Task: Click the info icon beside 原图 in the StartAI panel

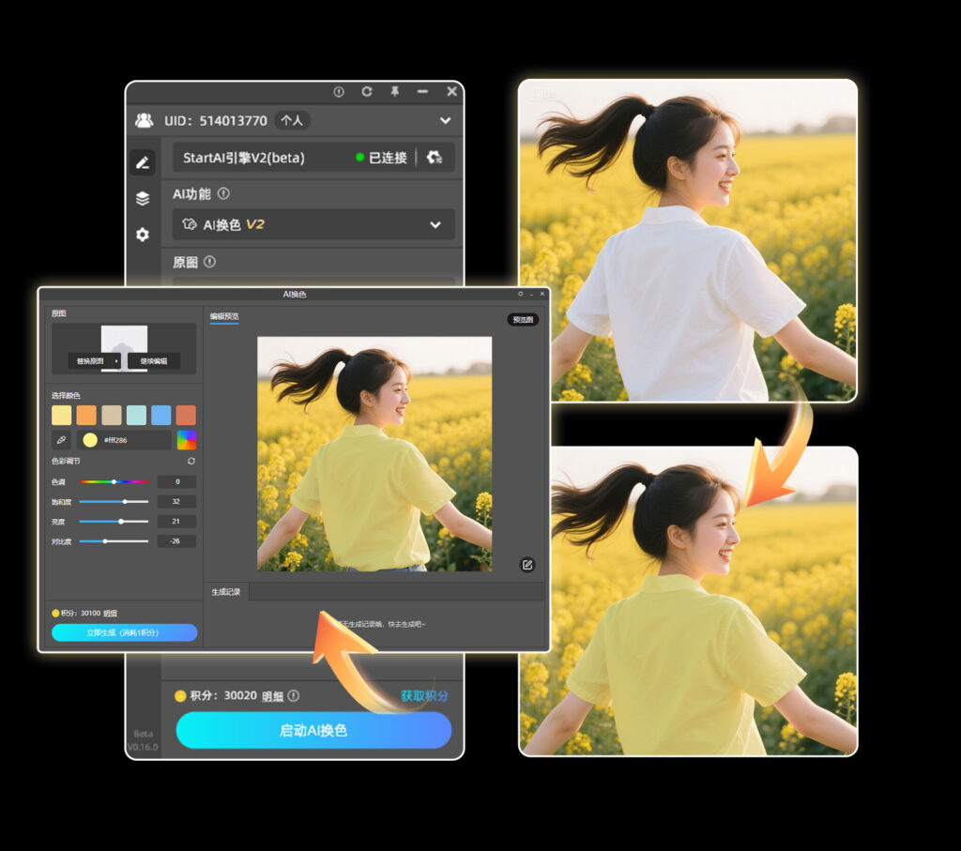Action: pos(210,262)
